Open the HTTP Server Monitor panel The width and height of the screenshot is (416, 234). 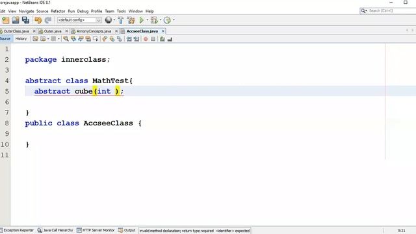96,230
